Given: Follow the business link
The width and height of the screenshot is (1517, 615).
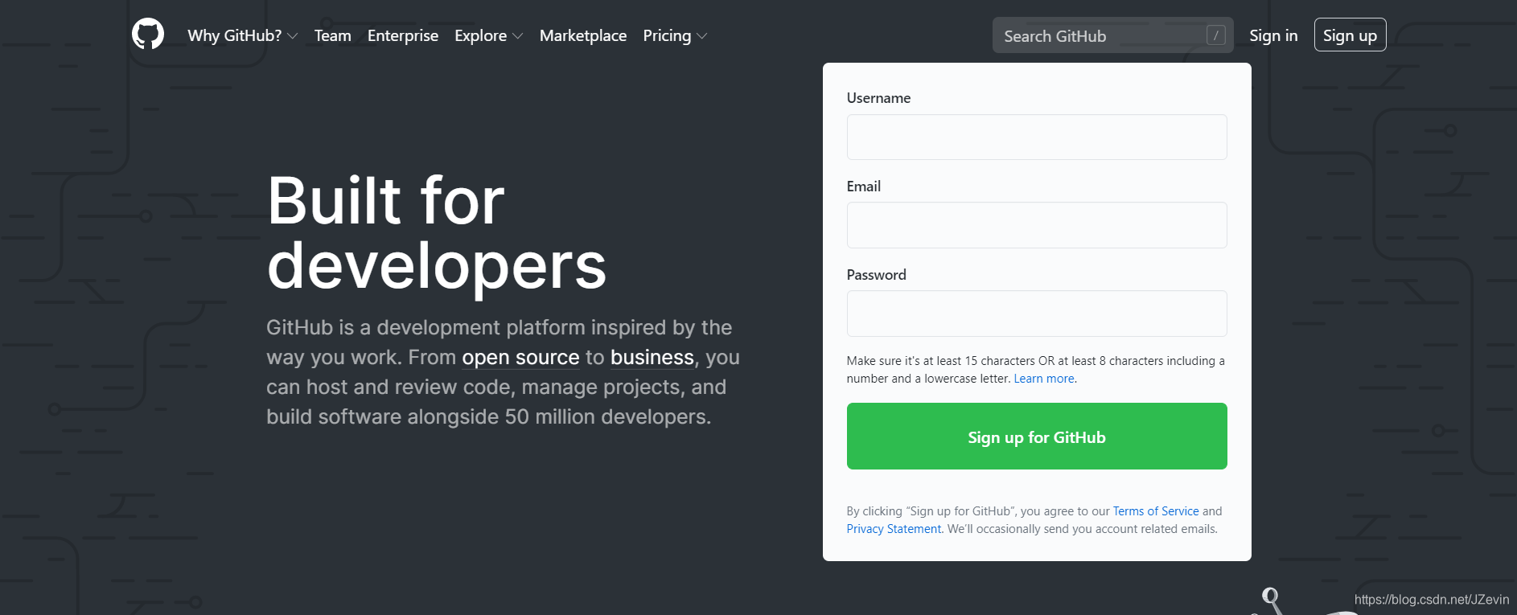Looking at the screenshot, I should tap(652, 357).
